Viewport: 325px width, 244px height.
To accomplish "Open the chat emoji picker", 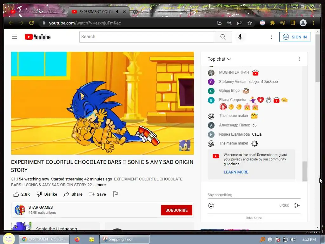I will pos(211,206).
